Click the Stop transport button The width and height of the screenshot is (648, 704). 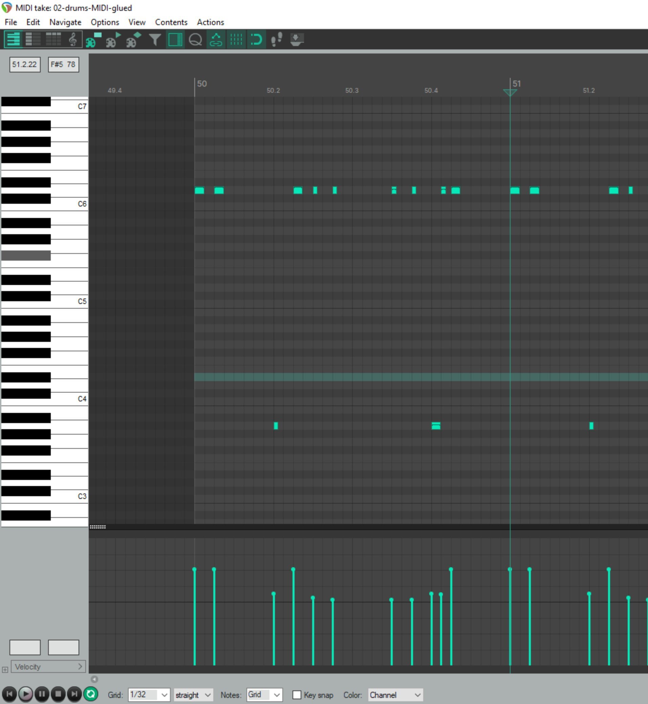coord(58,694)
